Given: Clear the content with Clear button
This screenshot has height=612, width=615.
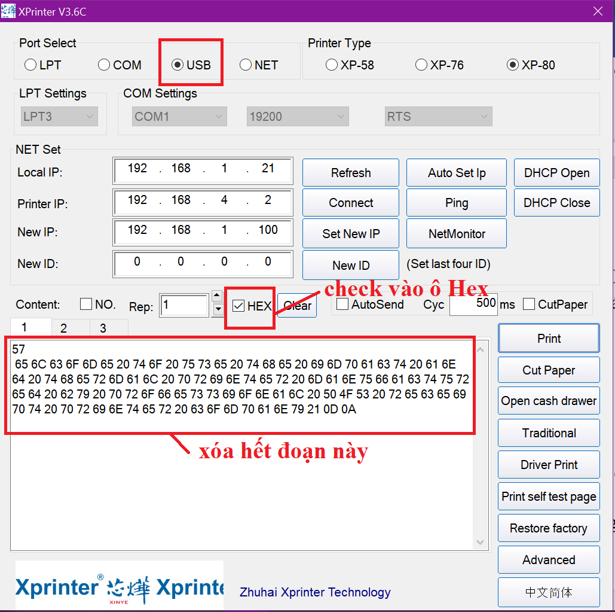Looking at the screenshot, I should pos(297,306).
